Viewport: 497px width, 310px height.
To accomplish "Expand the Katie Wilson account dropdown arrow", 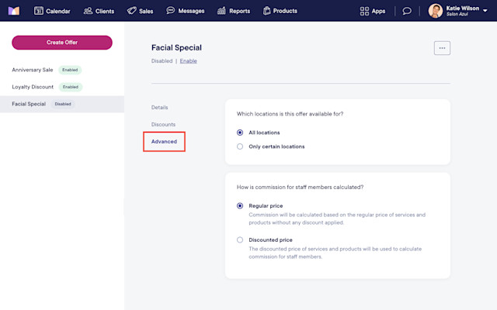I will (x=485, y=11).
